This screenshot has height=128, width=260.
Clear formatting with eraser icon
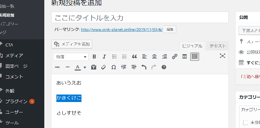click(x=104, y=67)
